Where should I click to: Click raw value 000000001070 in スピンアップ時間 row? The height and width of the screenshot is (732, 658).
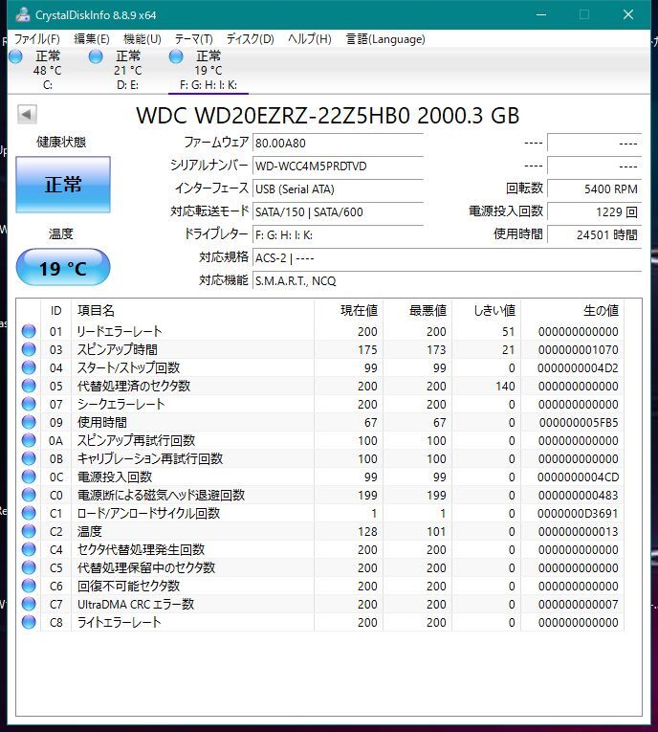(x=578, y=349)
